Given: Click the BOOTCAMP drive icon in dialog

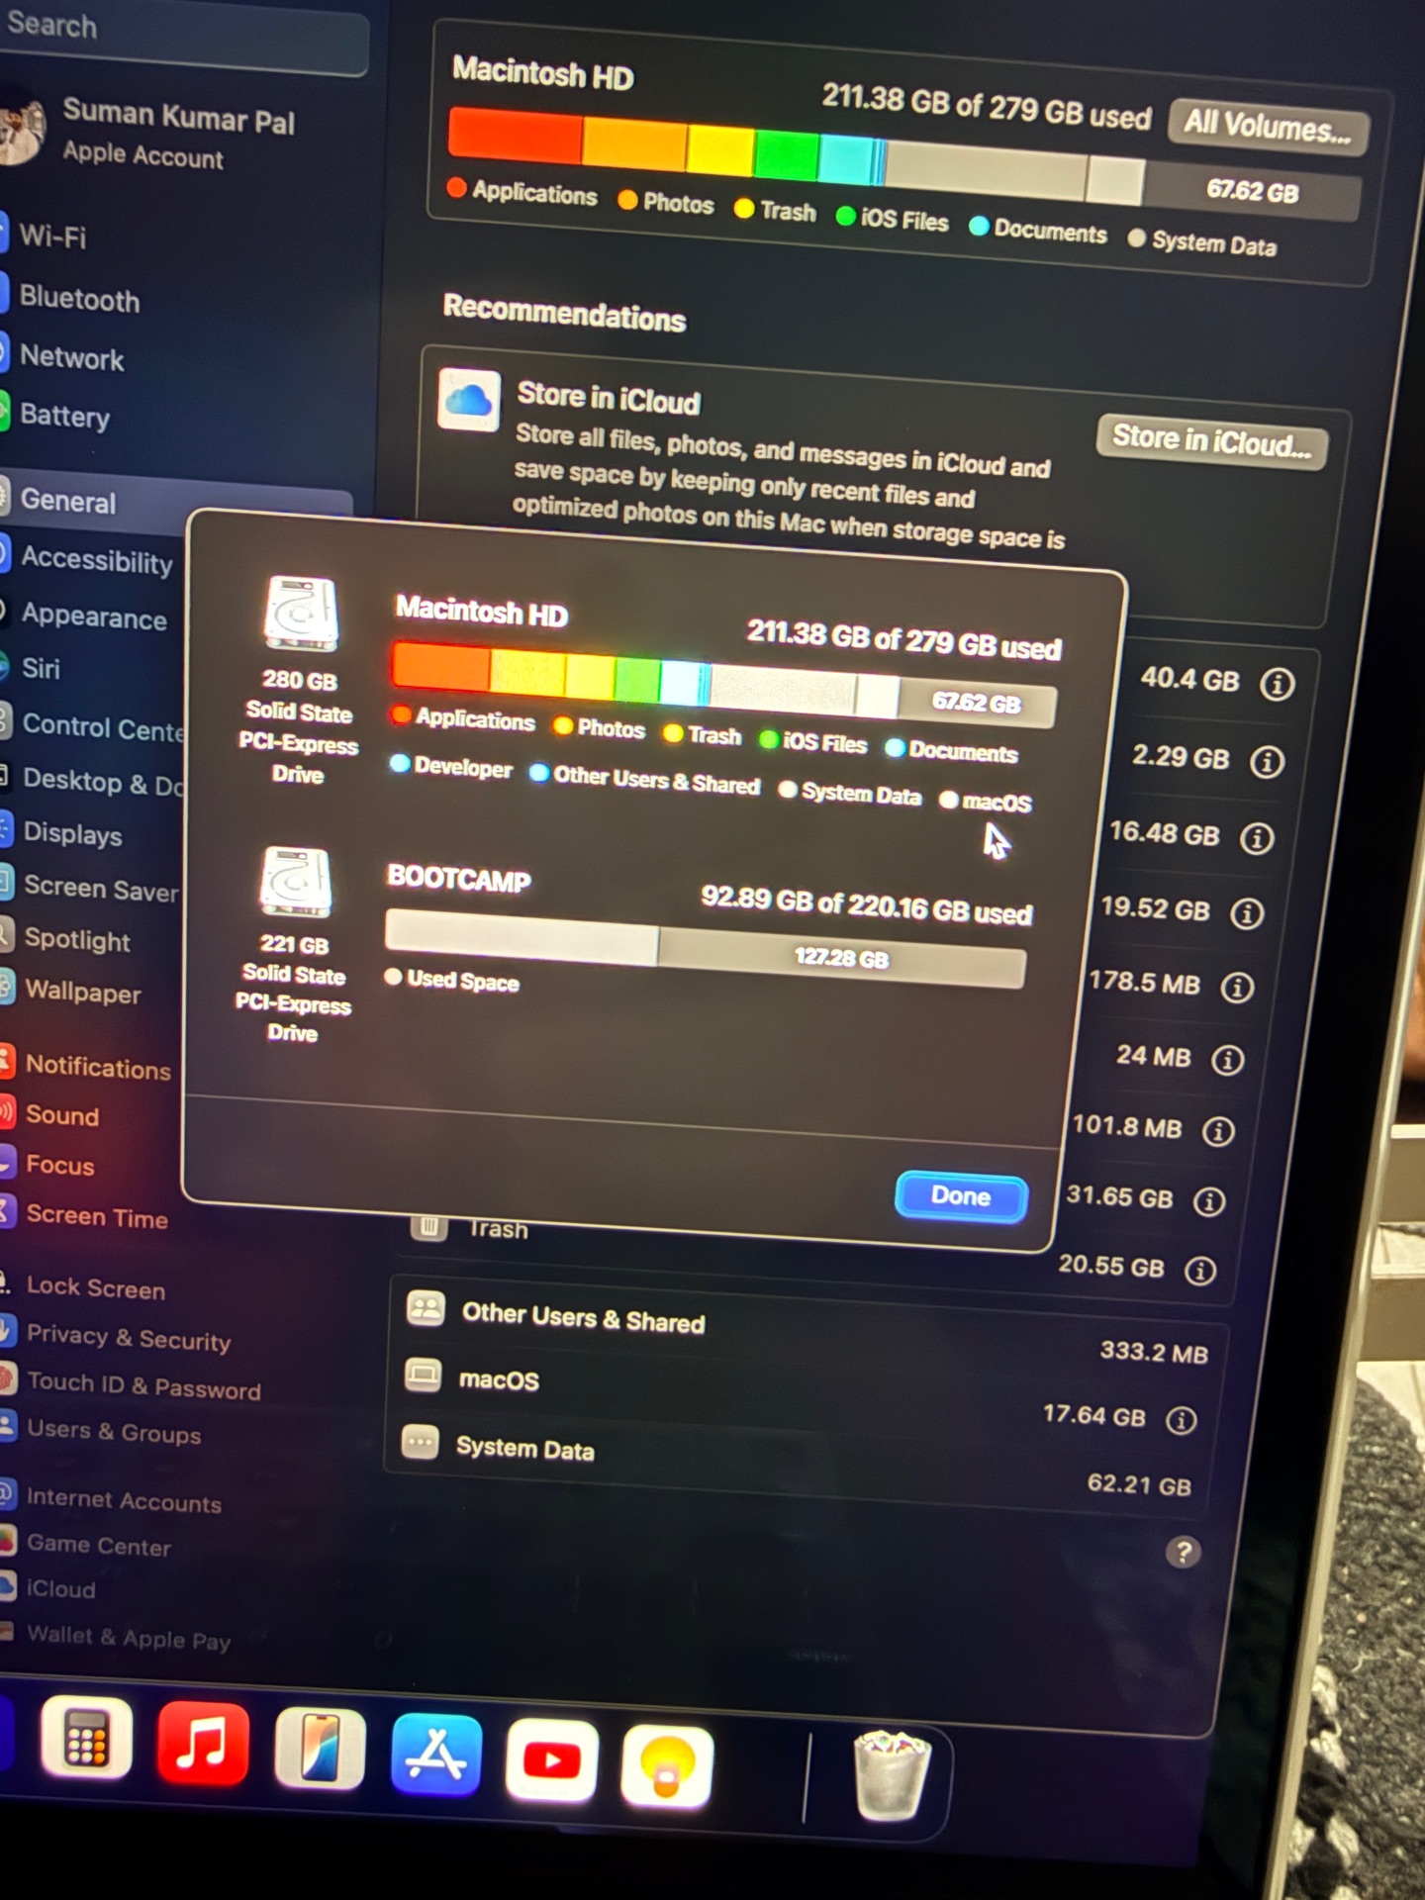Looking at the screenshot, I should pos(296,882).
